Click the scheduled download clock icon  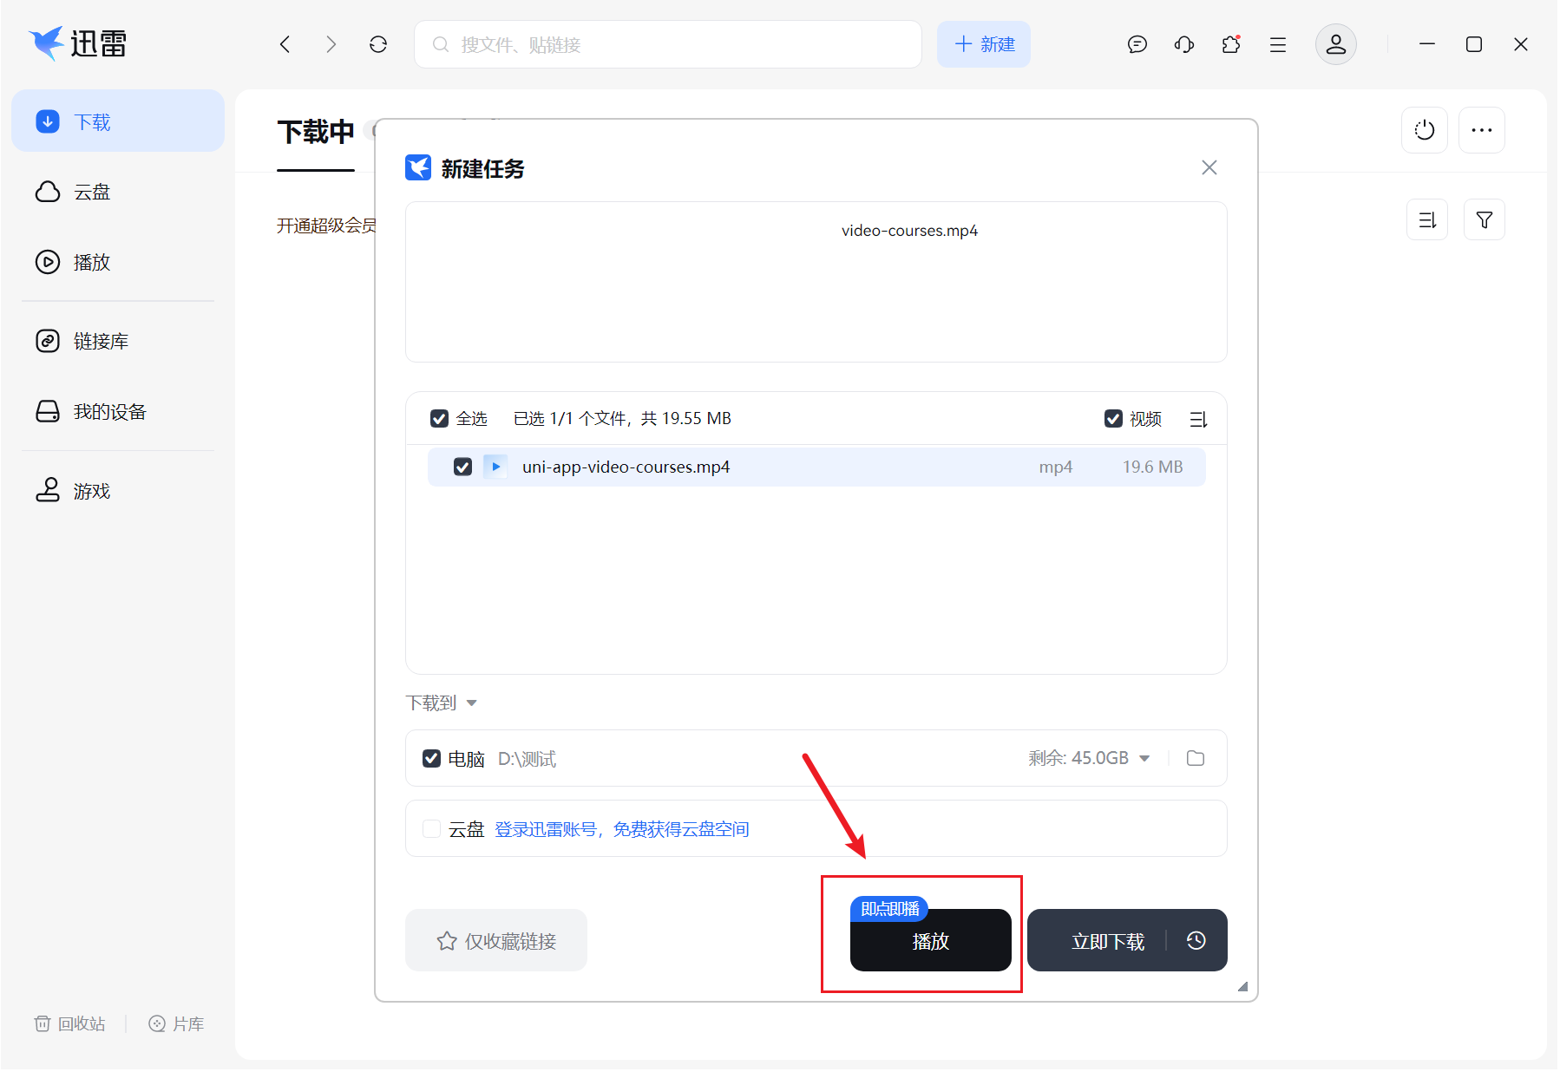[x=1196, y=941]
